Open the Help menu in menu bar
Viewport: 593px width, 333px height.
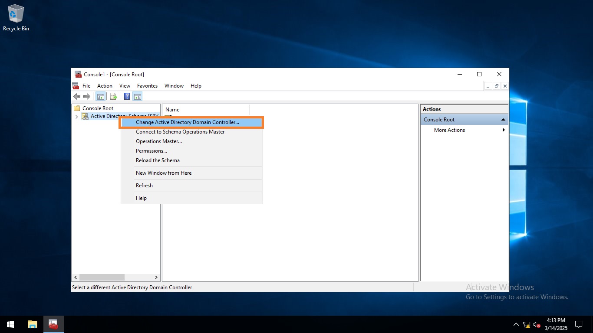(196, 86)
